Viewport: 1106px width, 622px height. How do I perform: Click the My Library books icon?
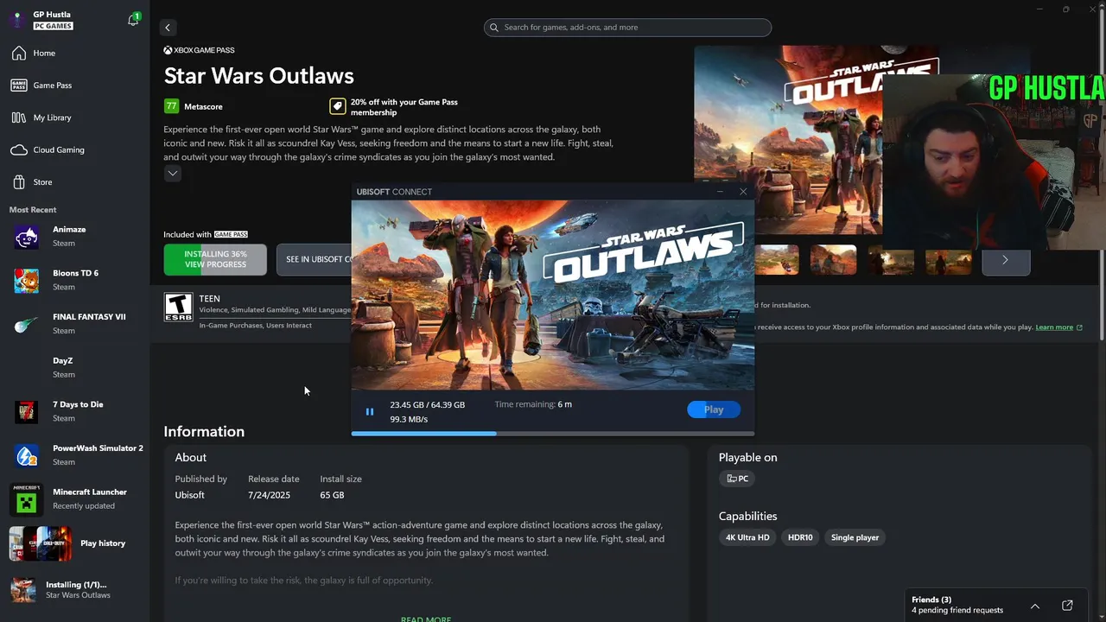pos(19,117)
